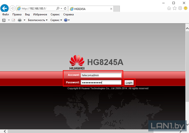Click the Password input field
189x133 pixels.
(101, 83)
